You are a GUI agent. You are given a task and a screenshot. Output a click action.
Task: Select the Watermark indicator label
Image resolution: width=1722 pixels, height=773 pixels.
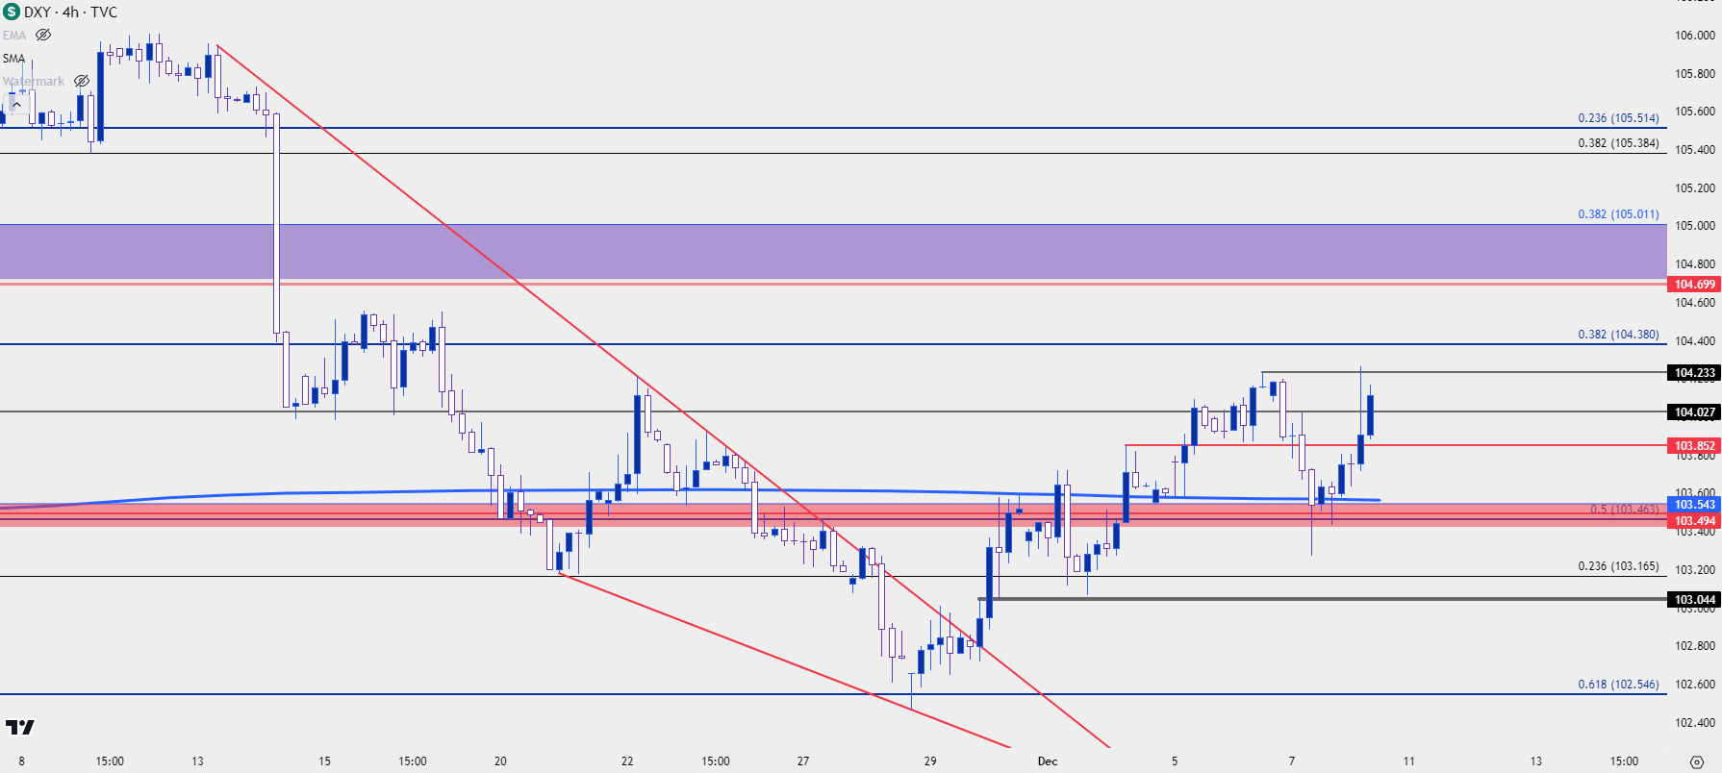tap(34, 81)
